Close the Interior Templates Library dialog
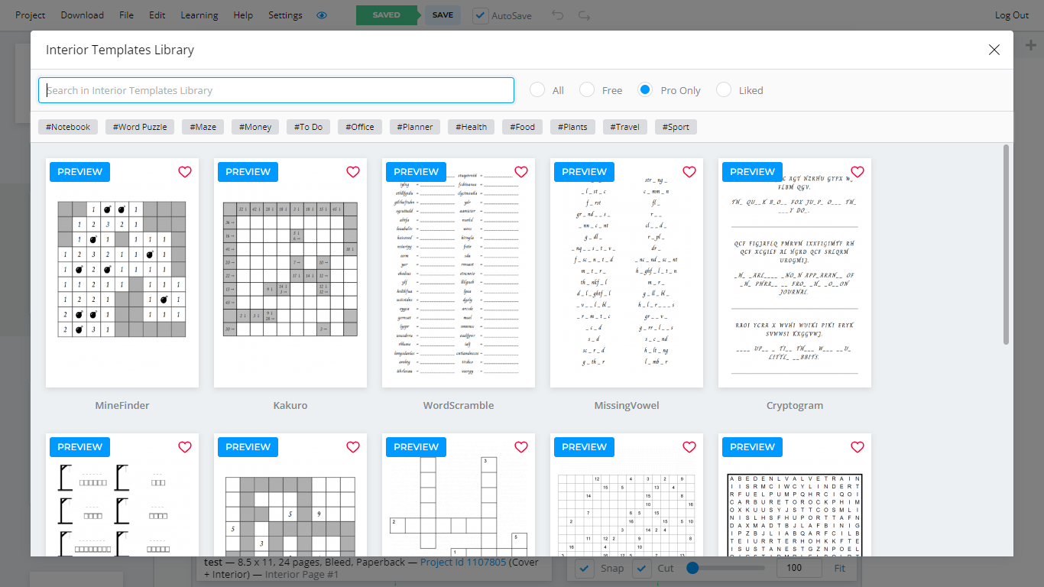Screen dimensions: 1044x587 pos(994,50)
